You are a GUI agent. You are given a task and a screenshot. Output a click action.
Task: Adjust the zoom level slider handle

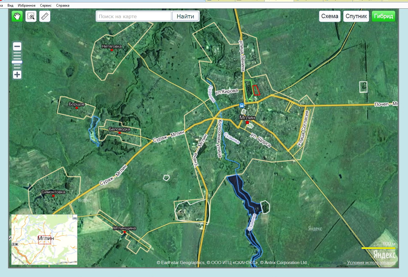(x=17, y=62)
